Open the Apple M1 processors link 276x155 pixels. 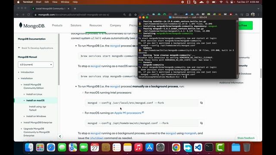pos(128,113)
